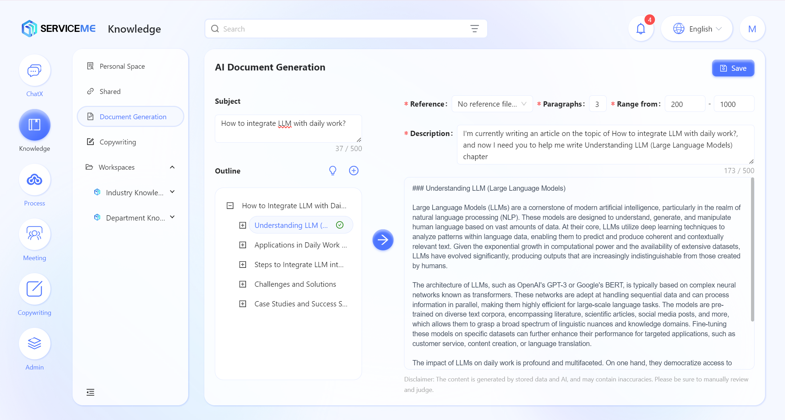Click Industry Knowledge workspace name

click(135, 192)
